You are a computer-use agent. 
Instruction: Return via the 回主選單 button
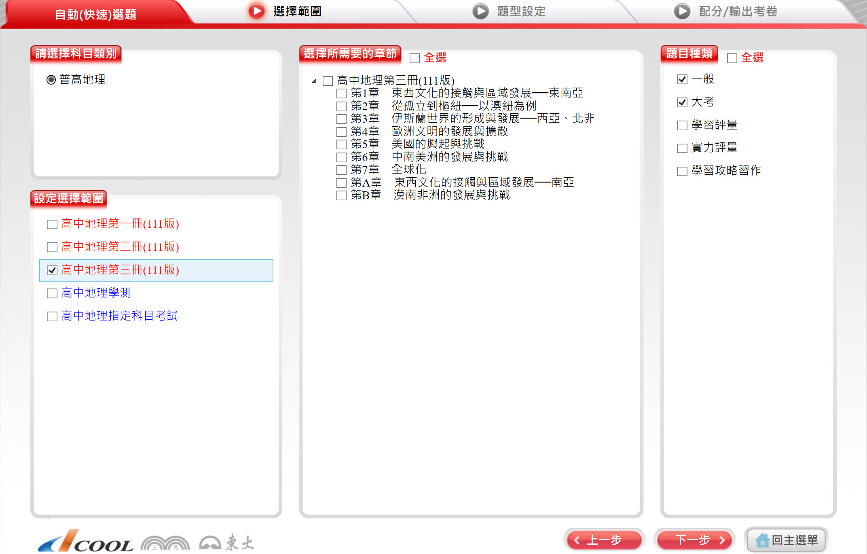pos(786,540)
